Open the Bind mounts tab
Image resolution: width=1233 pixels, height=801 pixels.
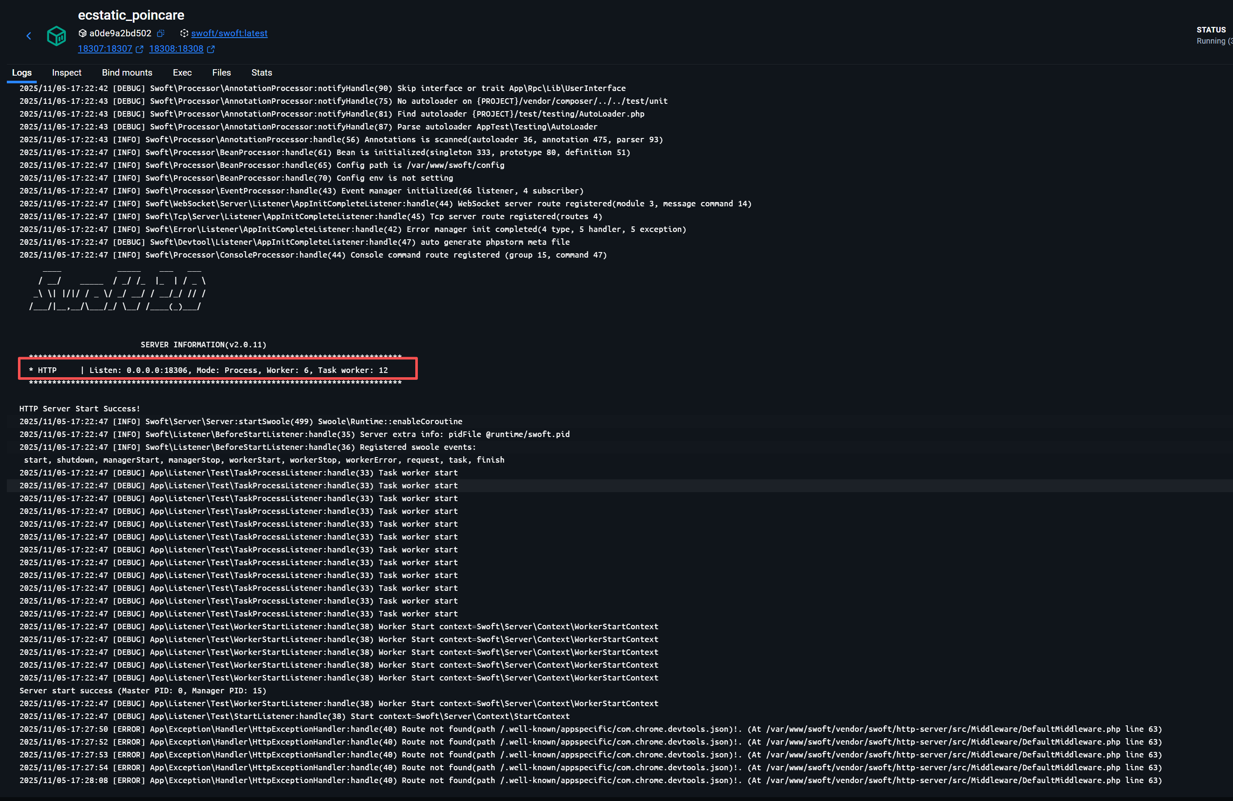click(x=127, y=73)
